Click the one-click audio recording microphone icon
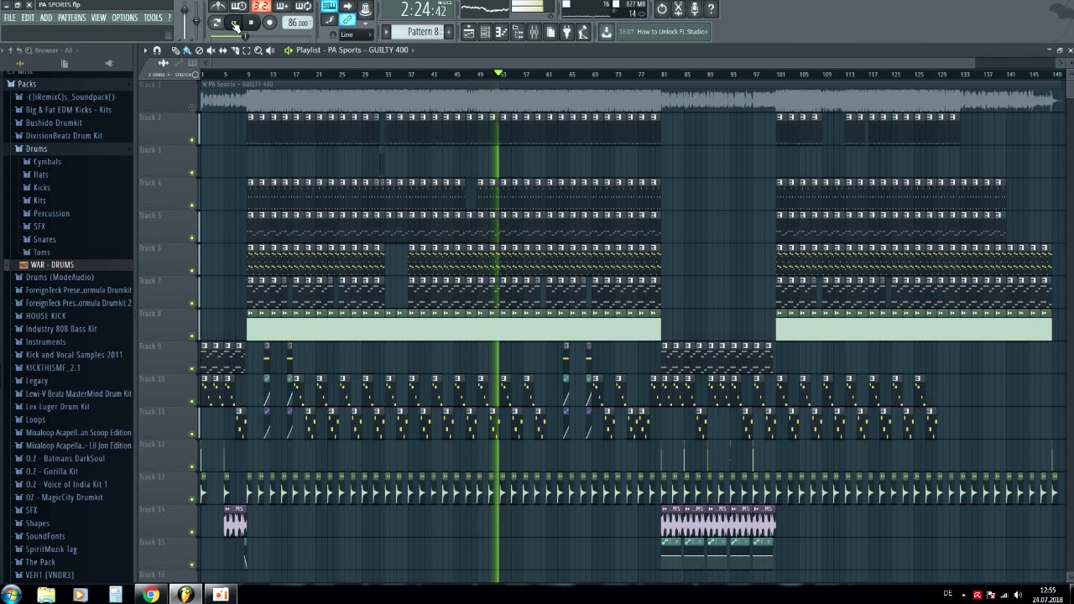1074x604 pixels. click(694, 8)
